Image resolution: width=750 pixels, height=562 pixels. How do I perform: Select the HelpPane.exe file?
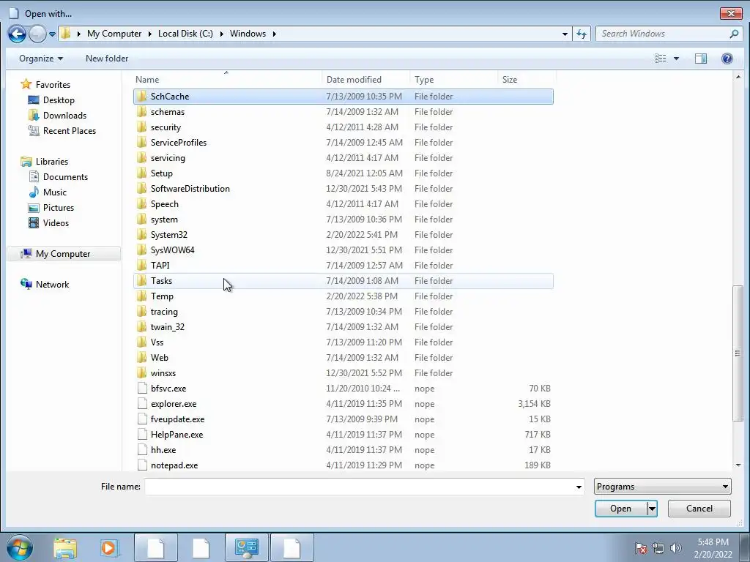[343, 435]
